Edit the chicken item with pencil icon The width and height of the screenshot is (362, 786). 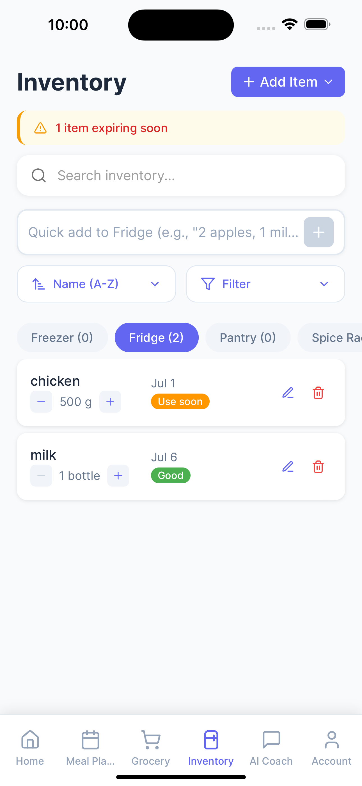288,393
